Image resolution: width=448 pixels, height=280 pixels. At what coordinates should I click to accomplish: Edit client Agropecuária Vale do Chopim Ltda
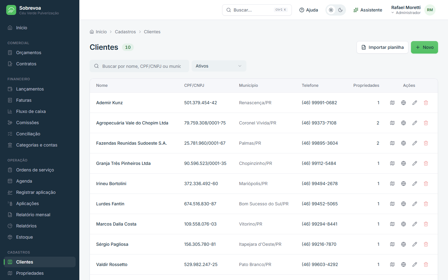pyautogui.click(x=415, y=123)
